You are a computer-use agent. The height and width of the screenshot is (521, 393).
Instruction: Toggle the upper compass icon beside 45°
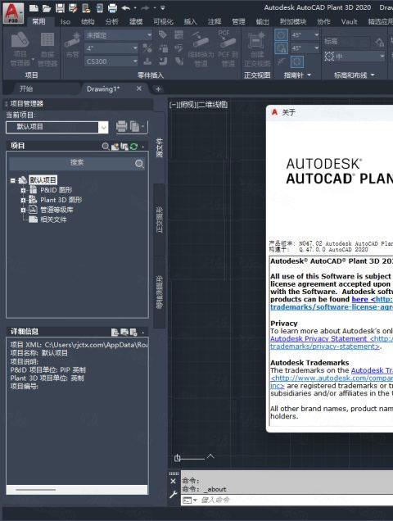(x=281, y=35)
